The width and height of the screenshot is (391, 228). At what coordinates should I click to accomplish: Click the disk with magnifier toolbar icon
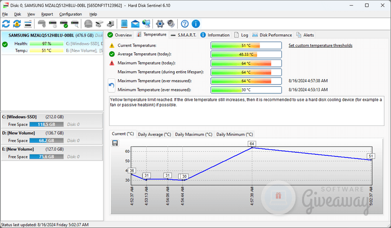75,24
